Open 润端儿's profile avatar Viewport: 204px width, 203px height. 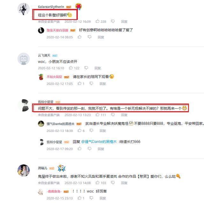(x=24, y=170)
